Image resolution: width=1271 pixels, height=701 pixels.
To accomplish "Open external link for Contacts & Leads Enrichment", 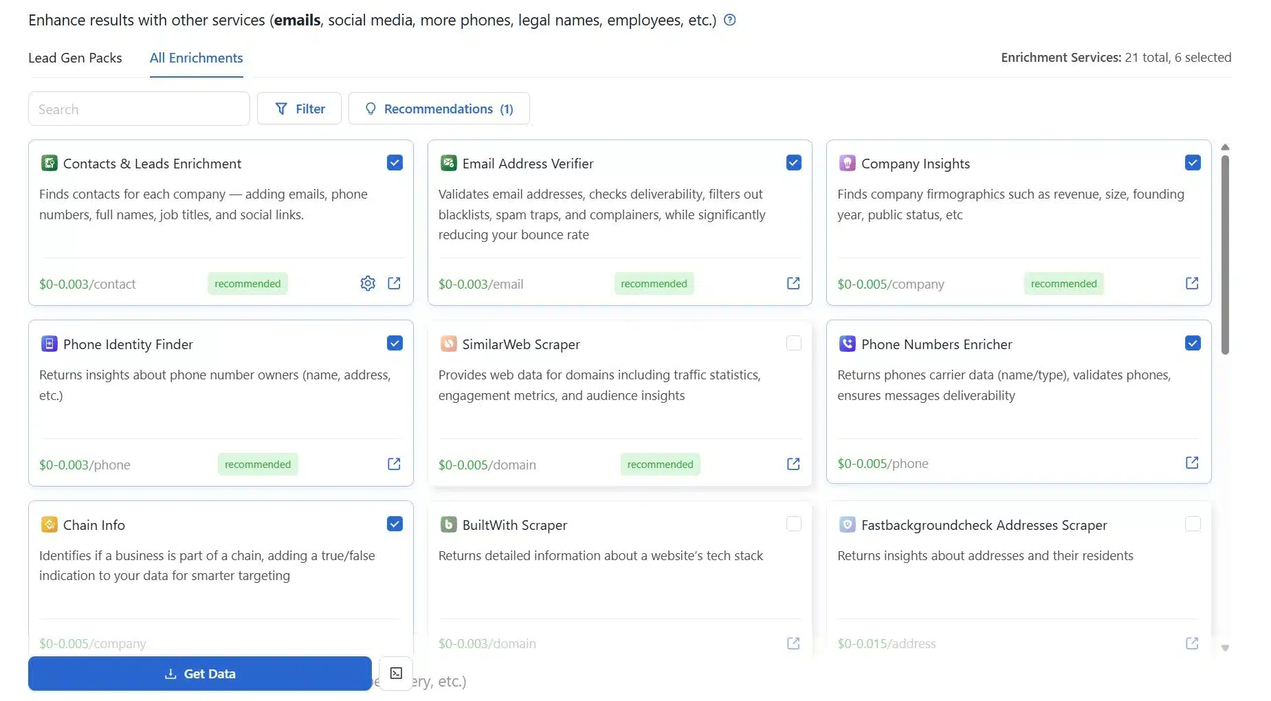I will click(x=394, y=283).
